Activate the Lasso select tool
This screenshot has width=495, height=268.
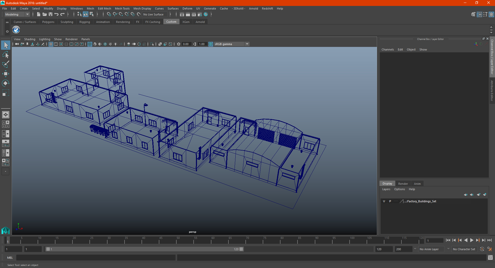coord(6,55)
